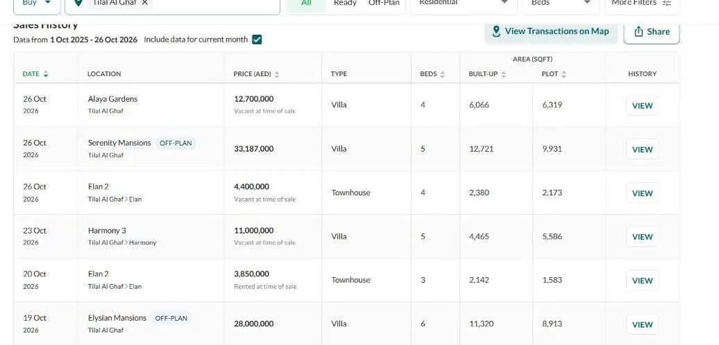Select the Ready tab
719x345 pixels.
pos(345,3)
